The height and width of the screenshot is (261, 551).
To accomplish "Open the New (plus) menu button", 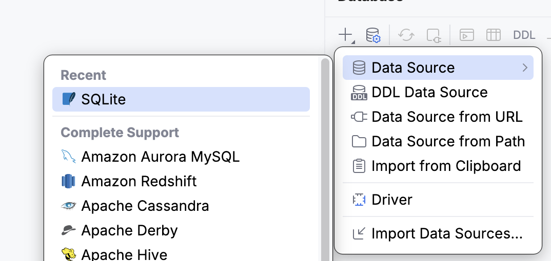I will [346, 35].
